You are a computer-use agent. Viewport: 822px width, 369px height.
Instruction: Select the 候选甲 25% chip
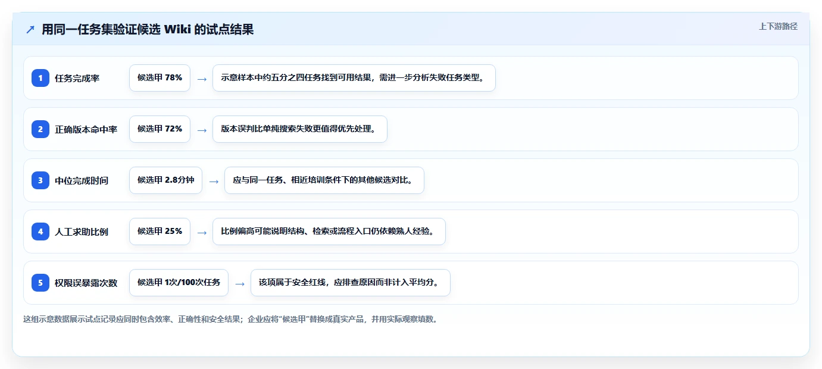click(x=160, y=232)
